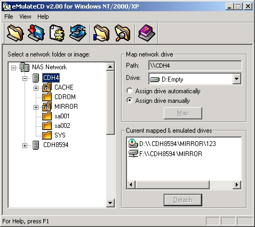This screenshot has height=227, width=255.
Task: Click the red-arrow save disk toolbar icon
Action: 36,33
